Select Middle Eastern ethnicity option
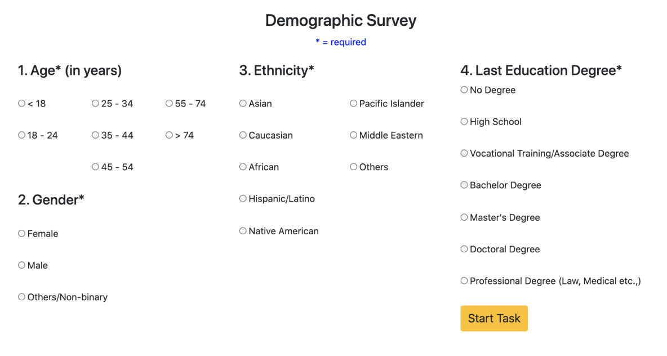The image size is (667, 356). coord(353,135)
